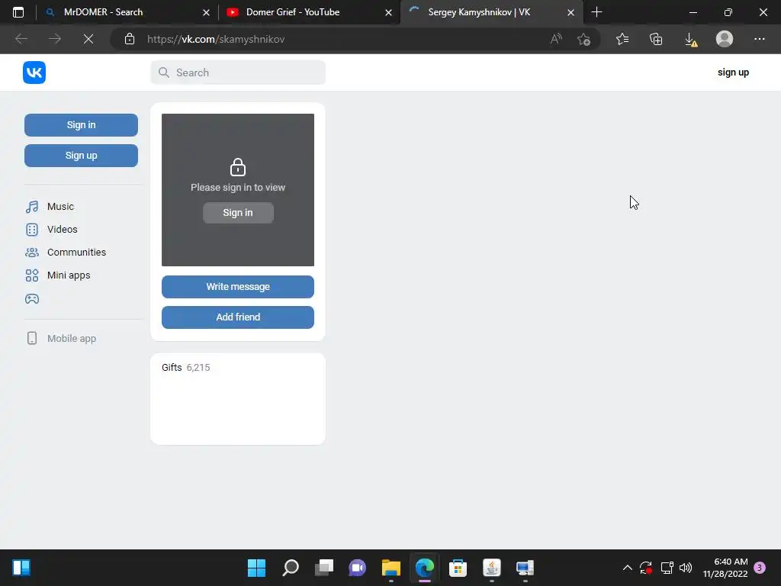Open the Gifts 6,215 section
This screenshot has height=586, width=781.
[186, 368]
